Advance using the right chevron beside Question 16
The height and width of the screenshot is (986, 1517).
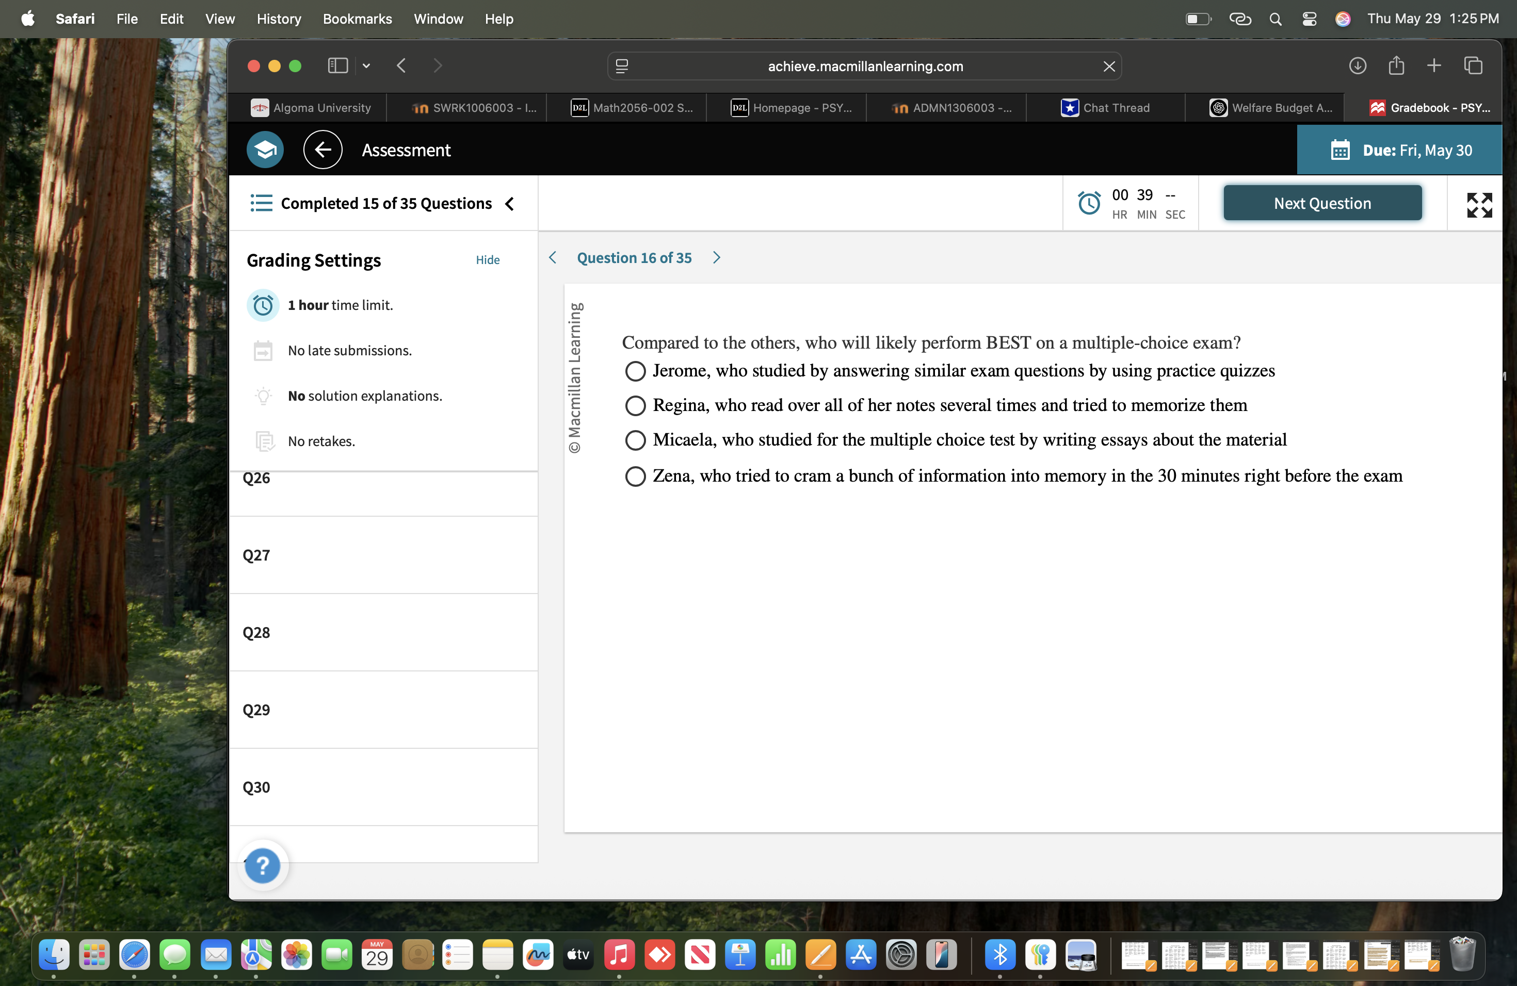pos(716,257)
